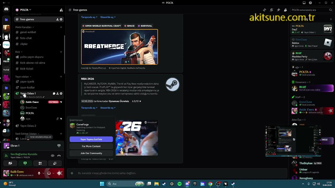Edit Yayın Odası 1 channel settings gear
The width and height of the screenshot is (335, 188).
coord(61,93)
